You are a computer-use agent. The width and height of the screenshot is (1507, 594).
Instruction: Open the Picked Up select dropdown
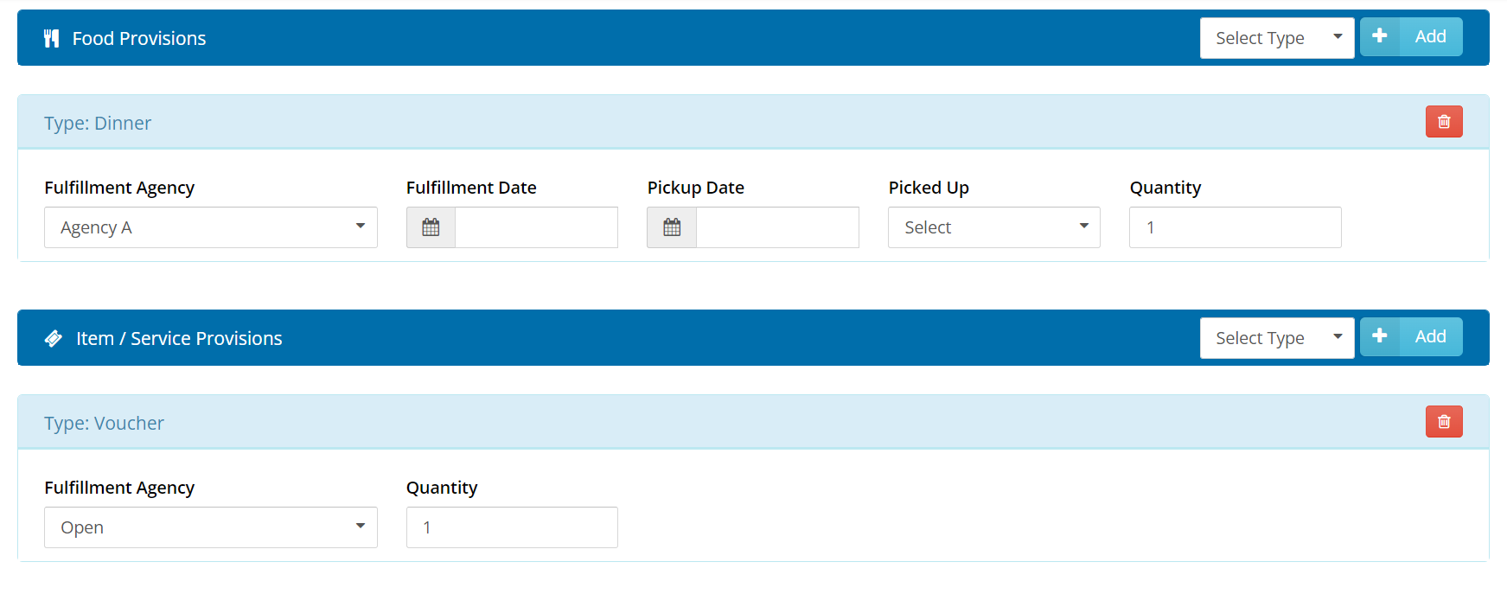tap(993, 227)
